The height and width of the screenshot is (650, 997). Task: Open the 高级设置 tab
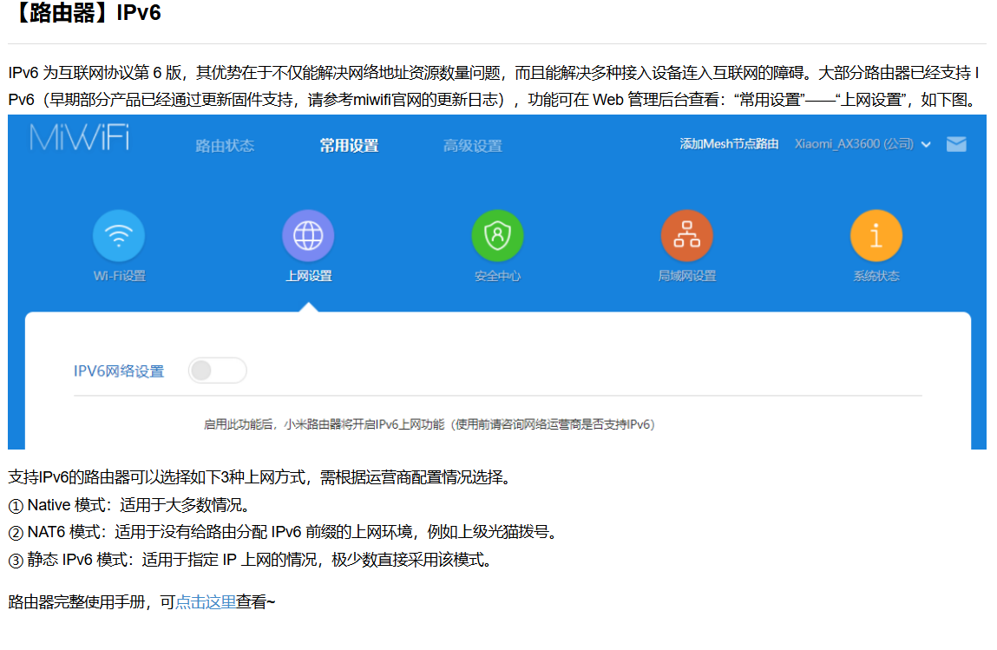(x=472, y=146)
